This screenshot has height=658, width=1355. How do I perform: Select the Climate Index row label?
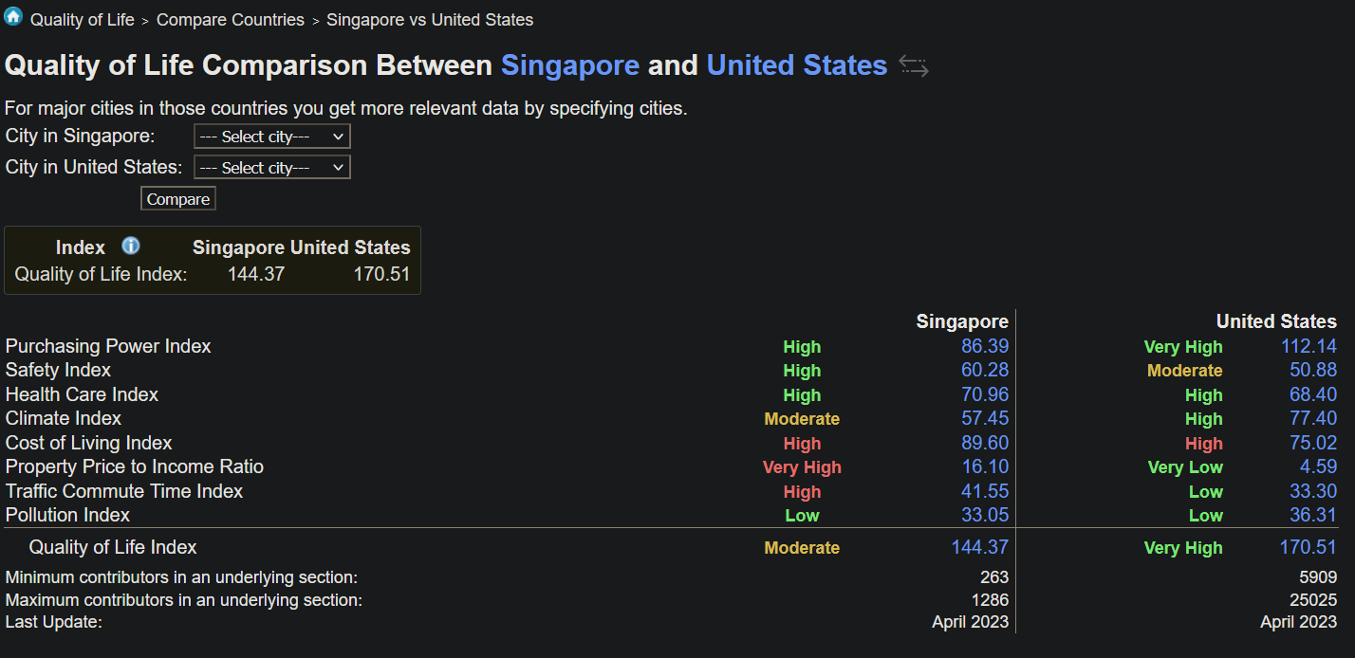tap(64, 418)
